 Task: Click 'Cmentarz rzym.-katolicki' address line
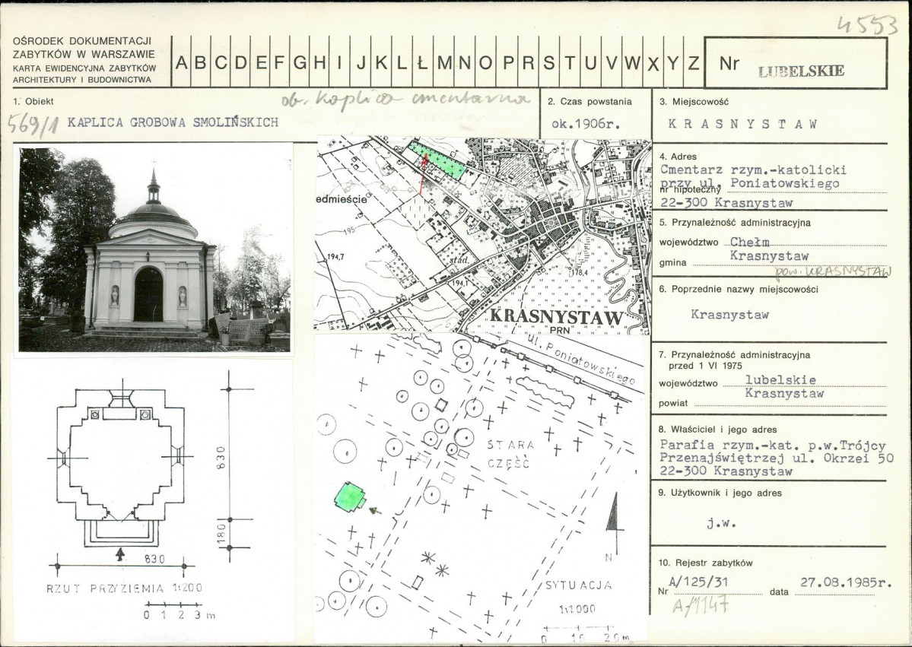753,170
